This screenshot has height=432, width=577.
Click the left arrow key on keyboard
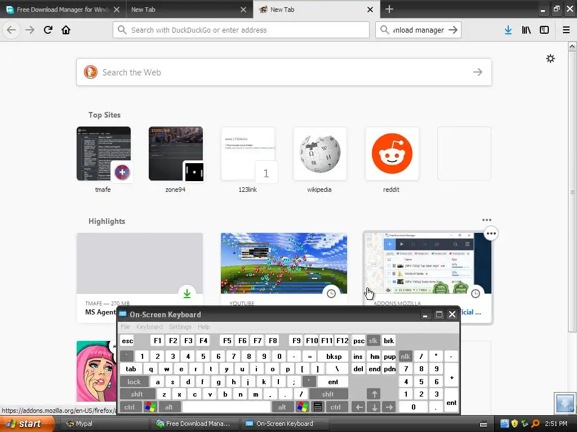(x=359, y=407)
